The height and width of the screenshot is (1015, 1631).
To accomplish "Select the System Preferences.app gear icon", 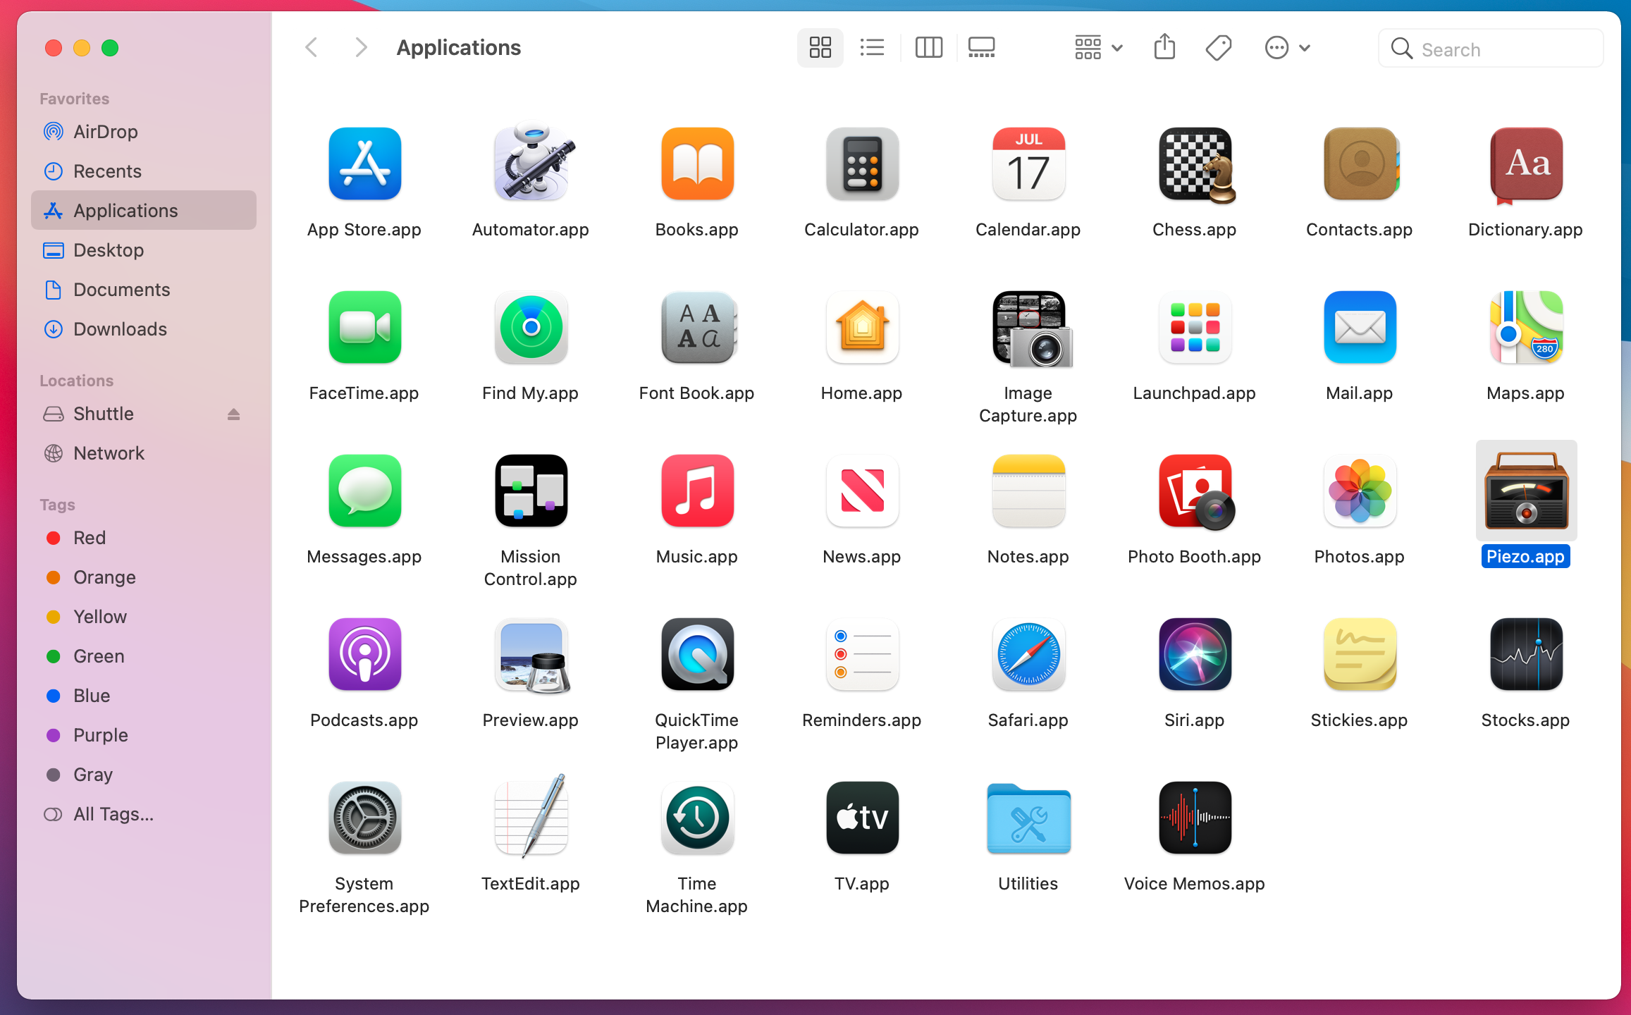I will (x=364, y=818).
